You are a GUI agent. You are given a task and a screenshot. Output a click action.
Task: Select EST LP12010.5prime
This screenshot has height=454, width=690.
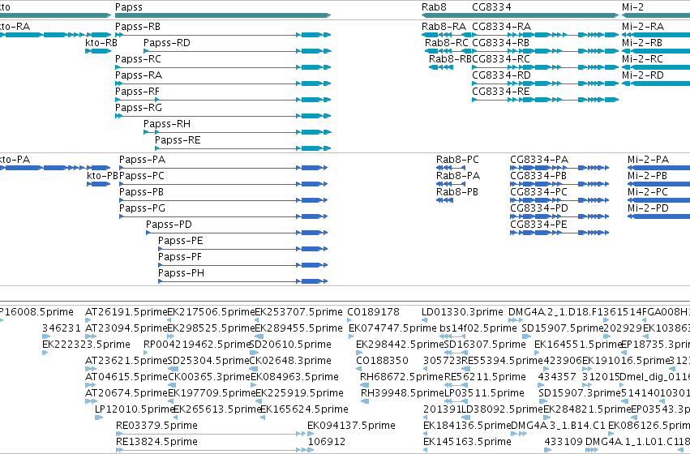pos(135,409)
